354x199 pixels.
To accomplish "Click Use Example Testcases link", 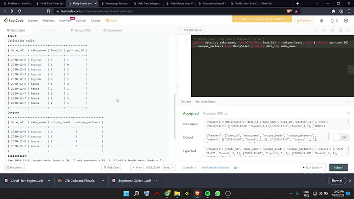I will pyautogui.click(x=215, y=167).
